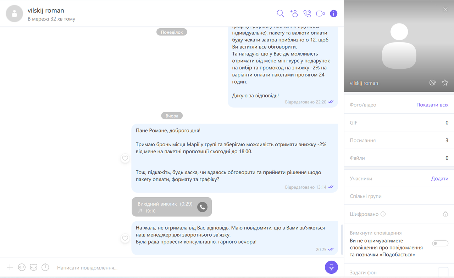Open attachment plus menu in composer
454x278 pixels.
10,267
